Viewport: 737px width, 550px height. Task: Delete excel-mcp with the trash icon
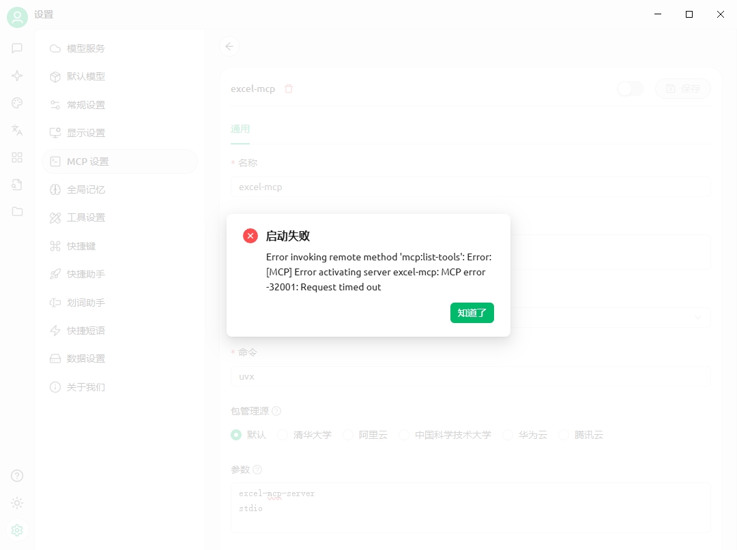(289, 89)
